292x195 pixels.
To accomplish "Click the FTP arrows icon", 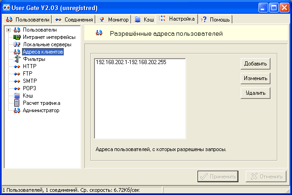I will click(17, 74).
